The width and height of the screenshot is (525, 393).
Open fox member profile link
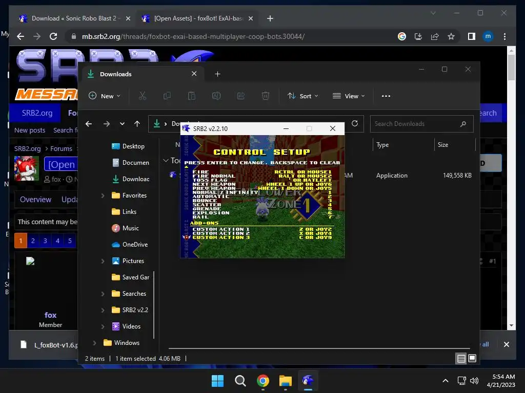51,315
